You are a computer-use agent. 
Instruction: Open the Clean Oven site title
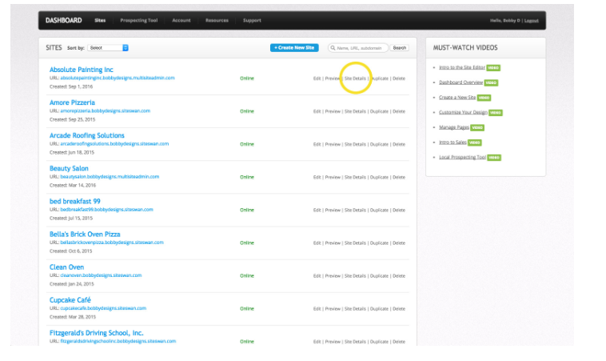click(66, 267)
